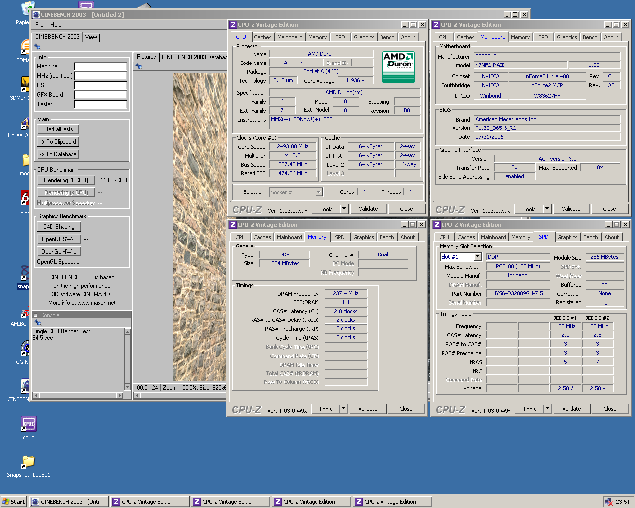Click the Core Speed value 2493.00 MHz
Screen dimensions: 635x508
point(293,146)
